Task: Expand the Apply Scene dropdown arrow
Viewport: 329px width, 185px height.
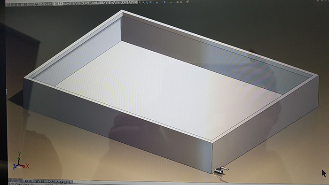Action: 185,2
